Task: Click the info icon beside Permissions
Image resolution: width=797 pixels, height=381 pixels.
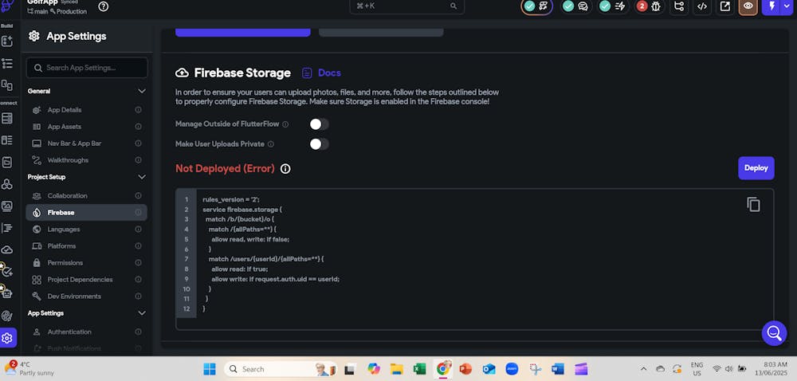Action: pos(138,263)
